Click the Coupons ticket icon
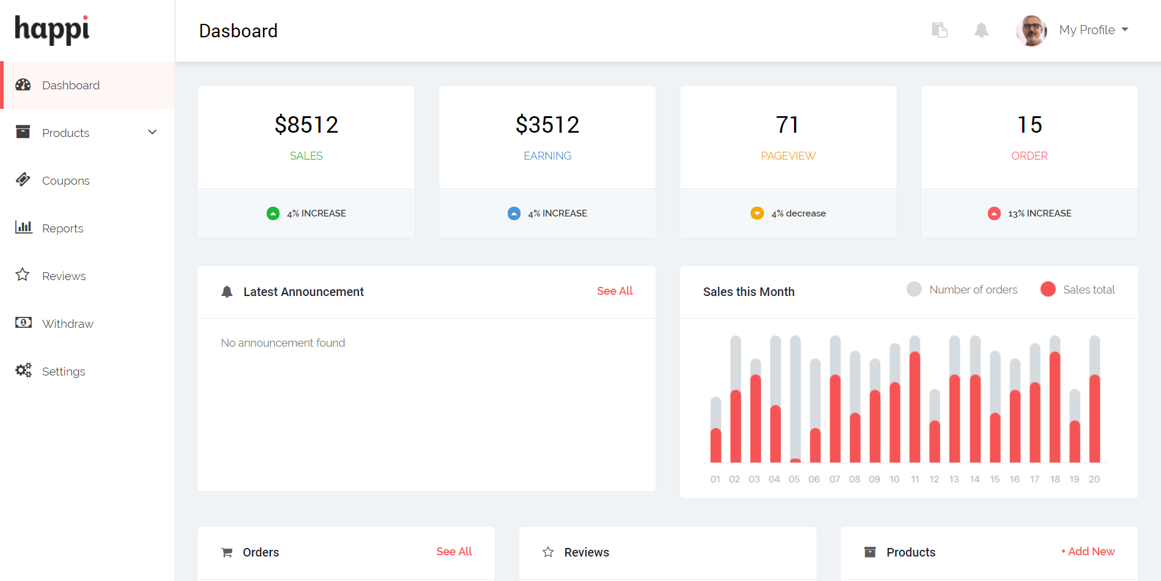The width and height of the screenshot is (1161, 581). tap(23, 180)
